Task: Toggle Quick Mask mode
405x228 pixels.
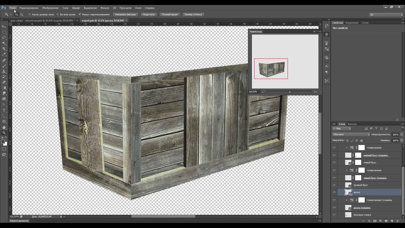Action: (4, 149)
